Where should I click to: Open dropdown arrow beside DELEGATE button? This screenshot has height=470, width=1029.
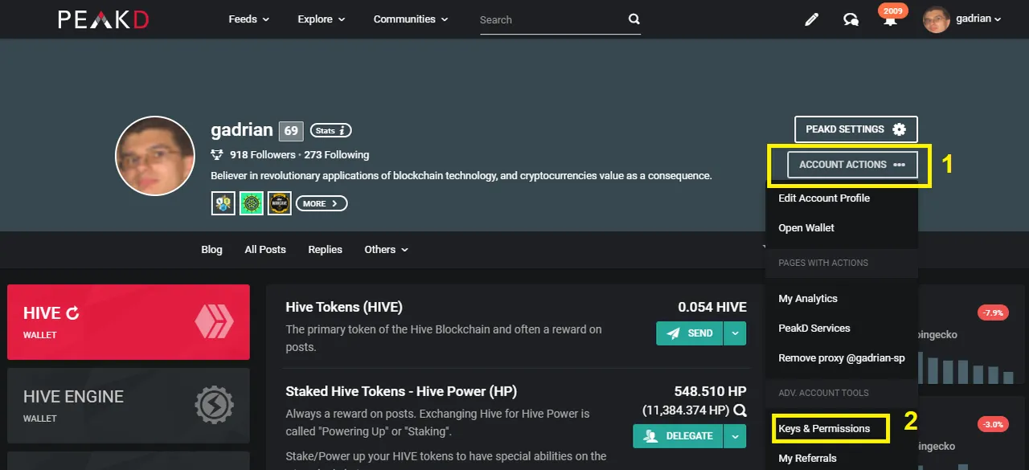pos(735,436)
